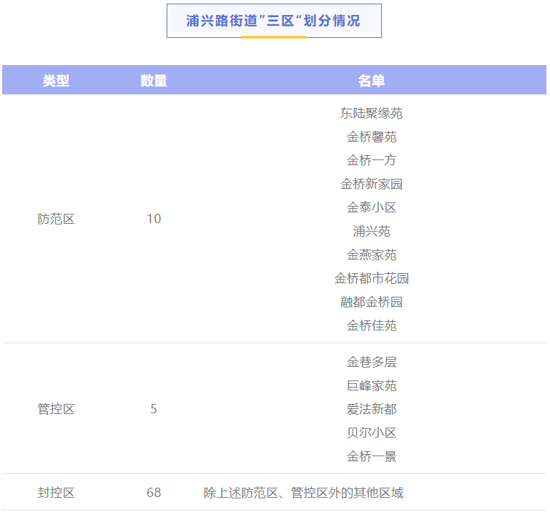Click the 金桥一景 entry
550x512 pixels.
tap(371, 456)
